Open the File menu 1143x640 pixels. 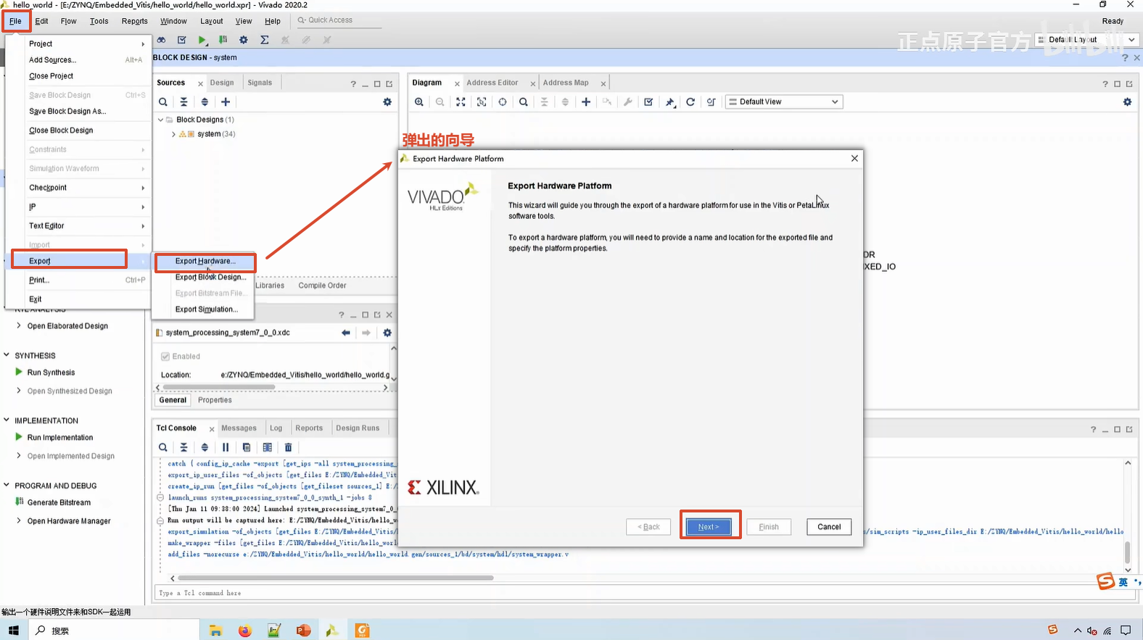coord(15,21)
